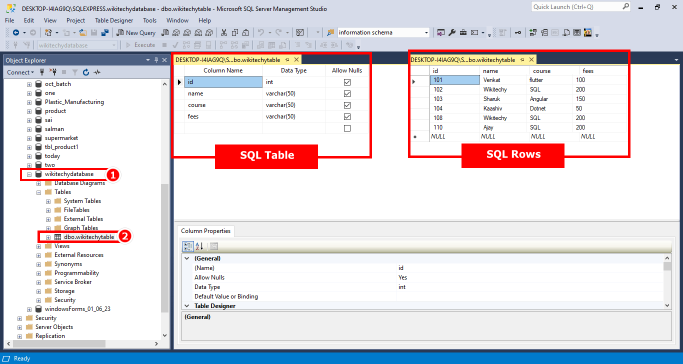Select the Cut icon on the toolbar
The width and height of the screenshot is (683, 364).
224,32
